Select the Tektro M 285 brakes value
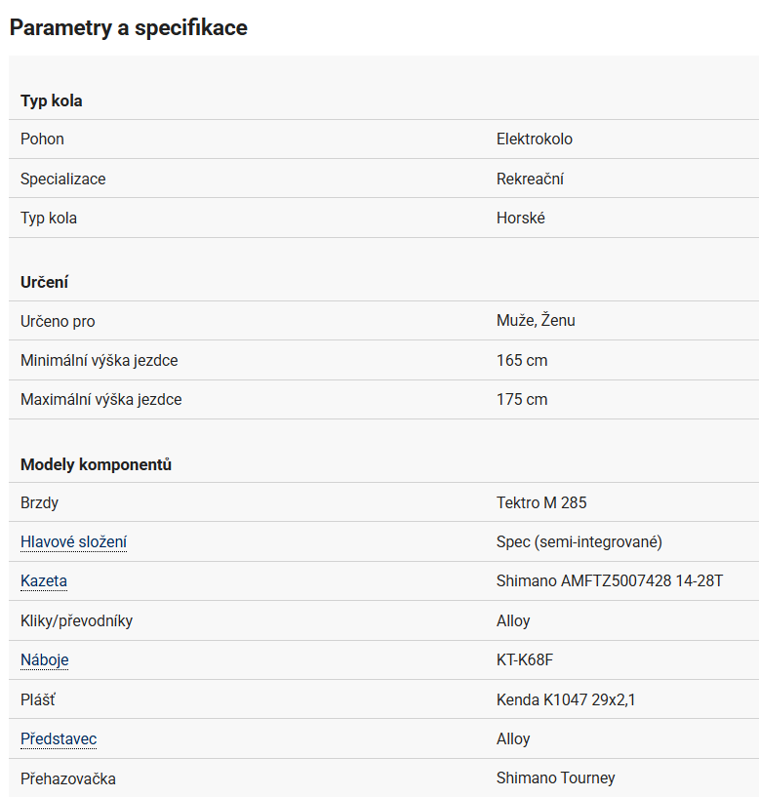 pyautogui.click(x=541, y=503)
